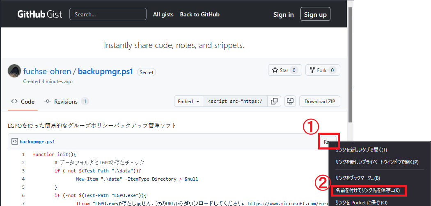The height and width of the screenshot is (206, 431).
Task: Click the file code icon beside backupmgr.ps1
Action: [x=14, y=142]
